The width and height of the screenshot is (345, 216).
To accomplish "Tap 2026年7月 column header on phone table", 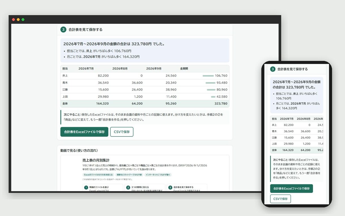I will (x=286, y=119).
